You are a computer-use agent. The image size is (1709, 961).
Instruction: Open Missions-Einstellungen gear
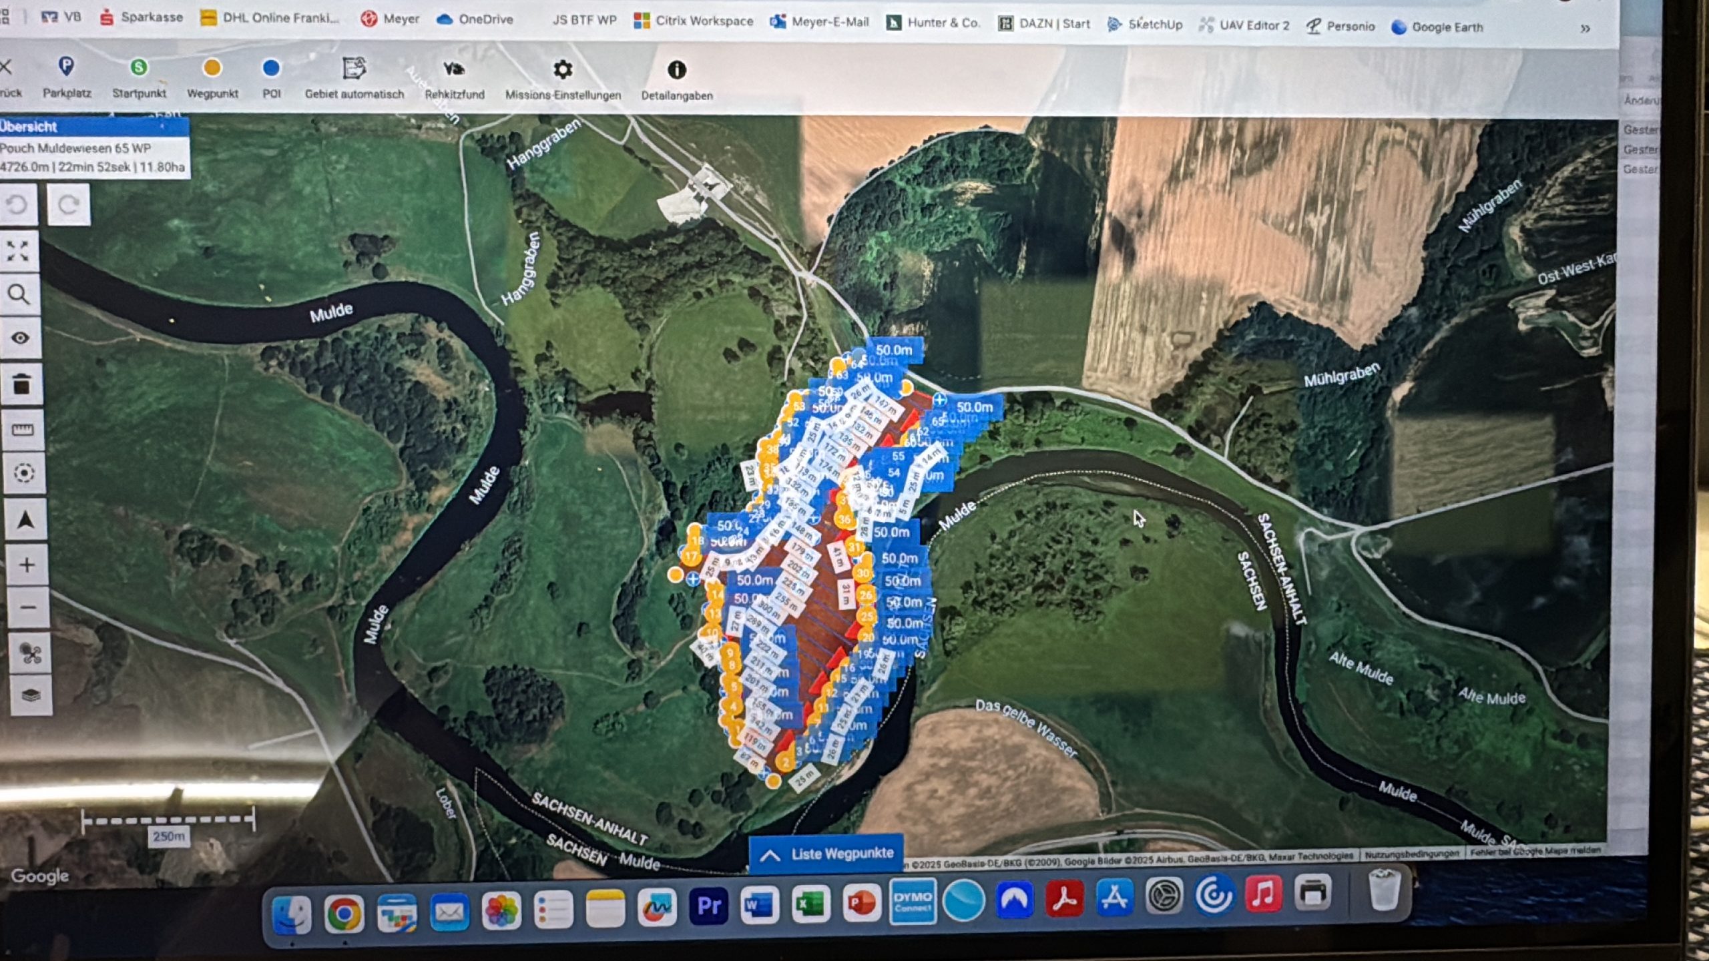[x=563, y=81]
